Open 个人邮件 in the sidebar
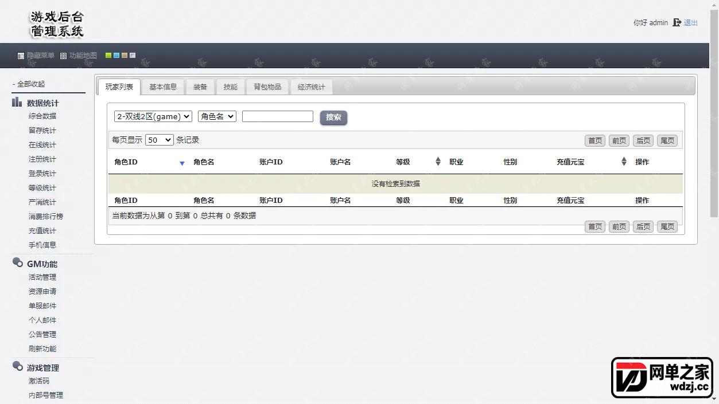The width and height of the screenshot is (719, 404). coord(42,320)
